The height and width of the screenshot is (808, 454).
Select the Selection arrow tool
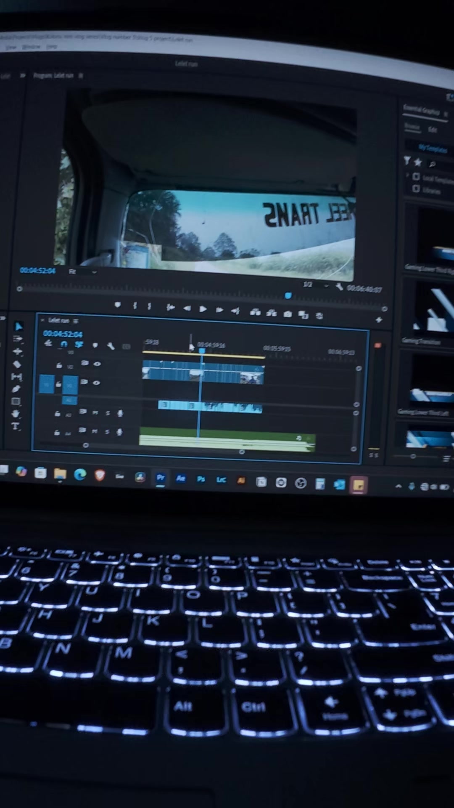18,327
